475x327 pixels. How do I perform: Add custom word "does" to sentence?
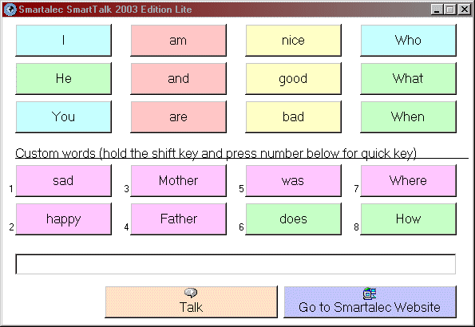pyautogui.click(x=293, y=219)
